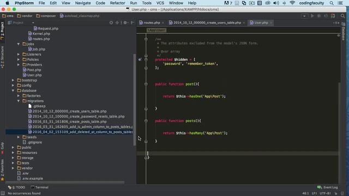Viewport: 349px width, 196px height.
Task: Click the Apple menu icon
Action: (x=7, y=3)
